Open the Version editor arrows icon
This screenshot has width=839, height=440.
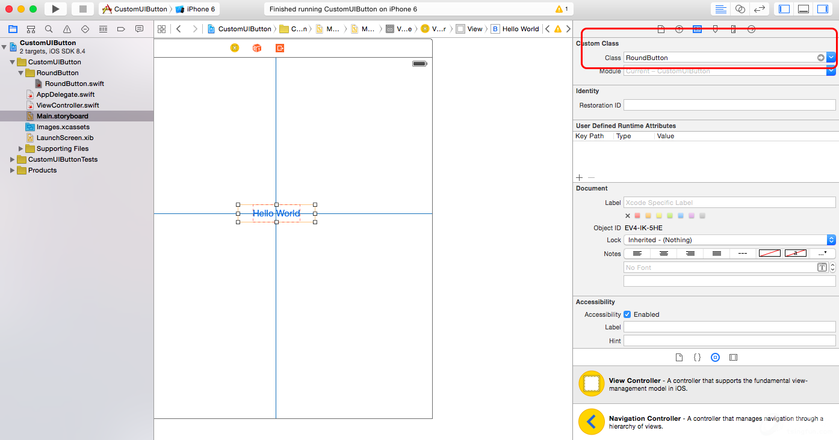pos(760,9)
